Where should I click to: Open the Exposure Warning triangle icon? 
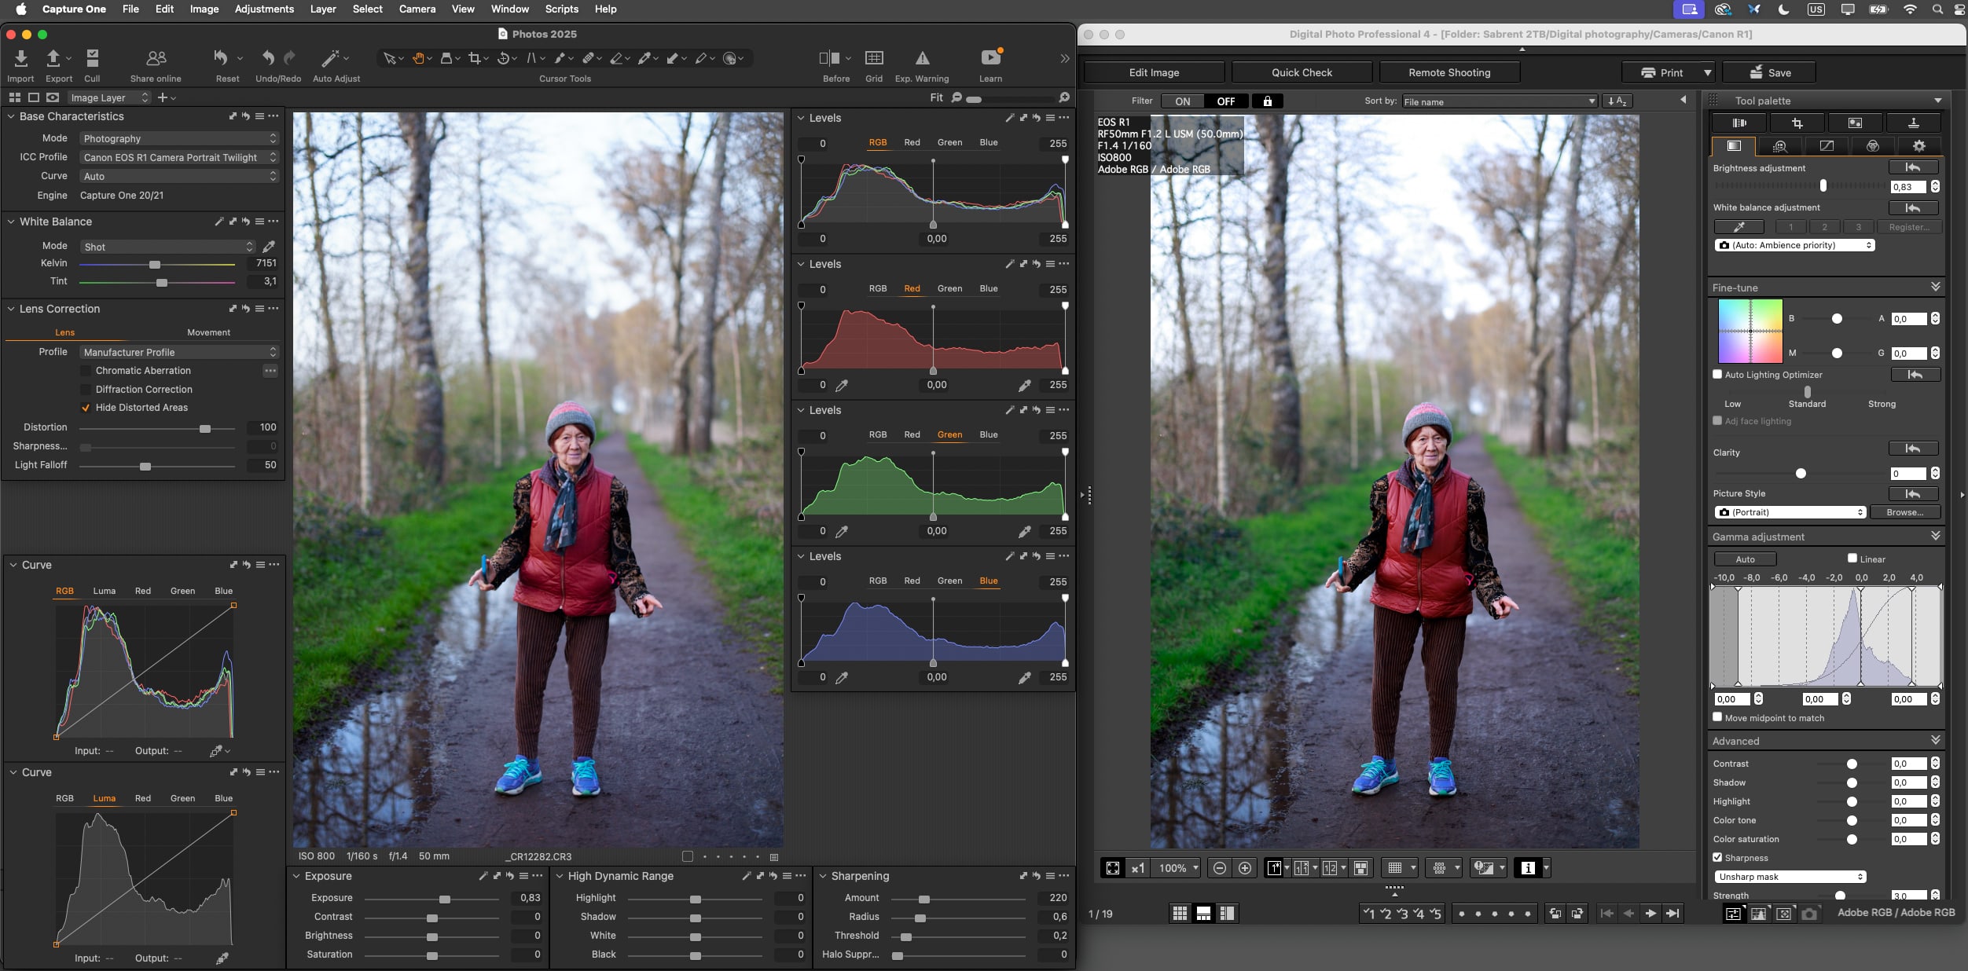[922, 58]
